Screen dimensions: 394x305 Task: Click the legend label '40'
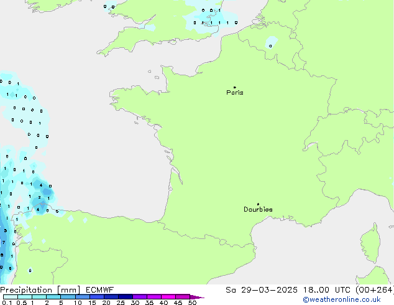[x=163, y=303]
